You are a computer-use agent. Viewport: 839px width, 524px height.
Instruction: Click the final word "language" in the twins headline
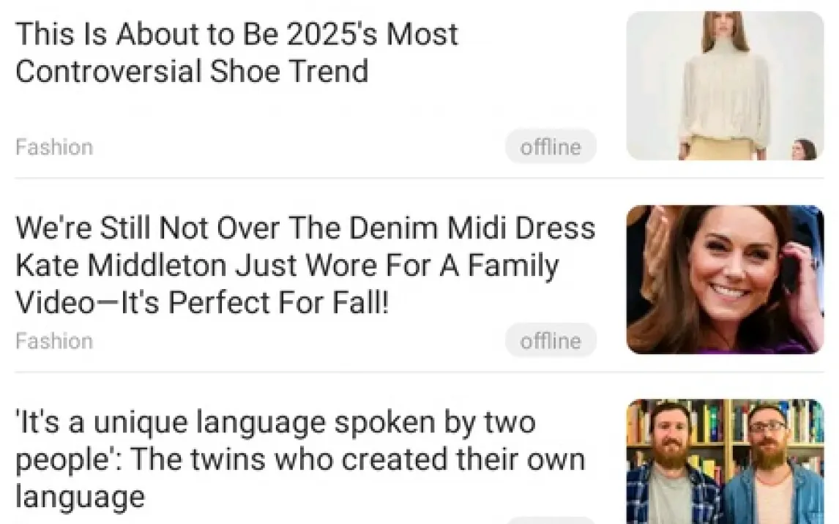point(80,498)
